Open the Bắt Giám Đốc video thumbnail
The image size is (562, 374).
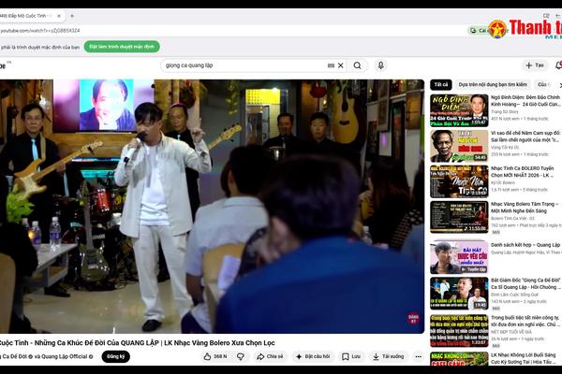[459, 294]
